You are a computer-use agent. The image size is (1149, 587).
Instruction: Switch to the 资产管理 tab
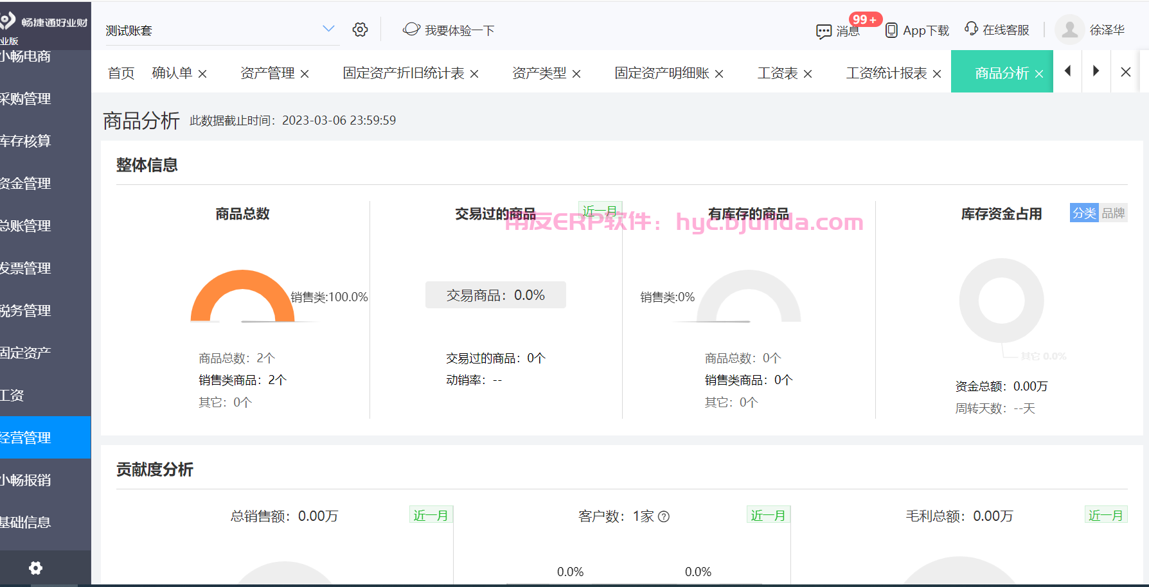(x=267, y=73)
